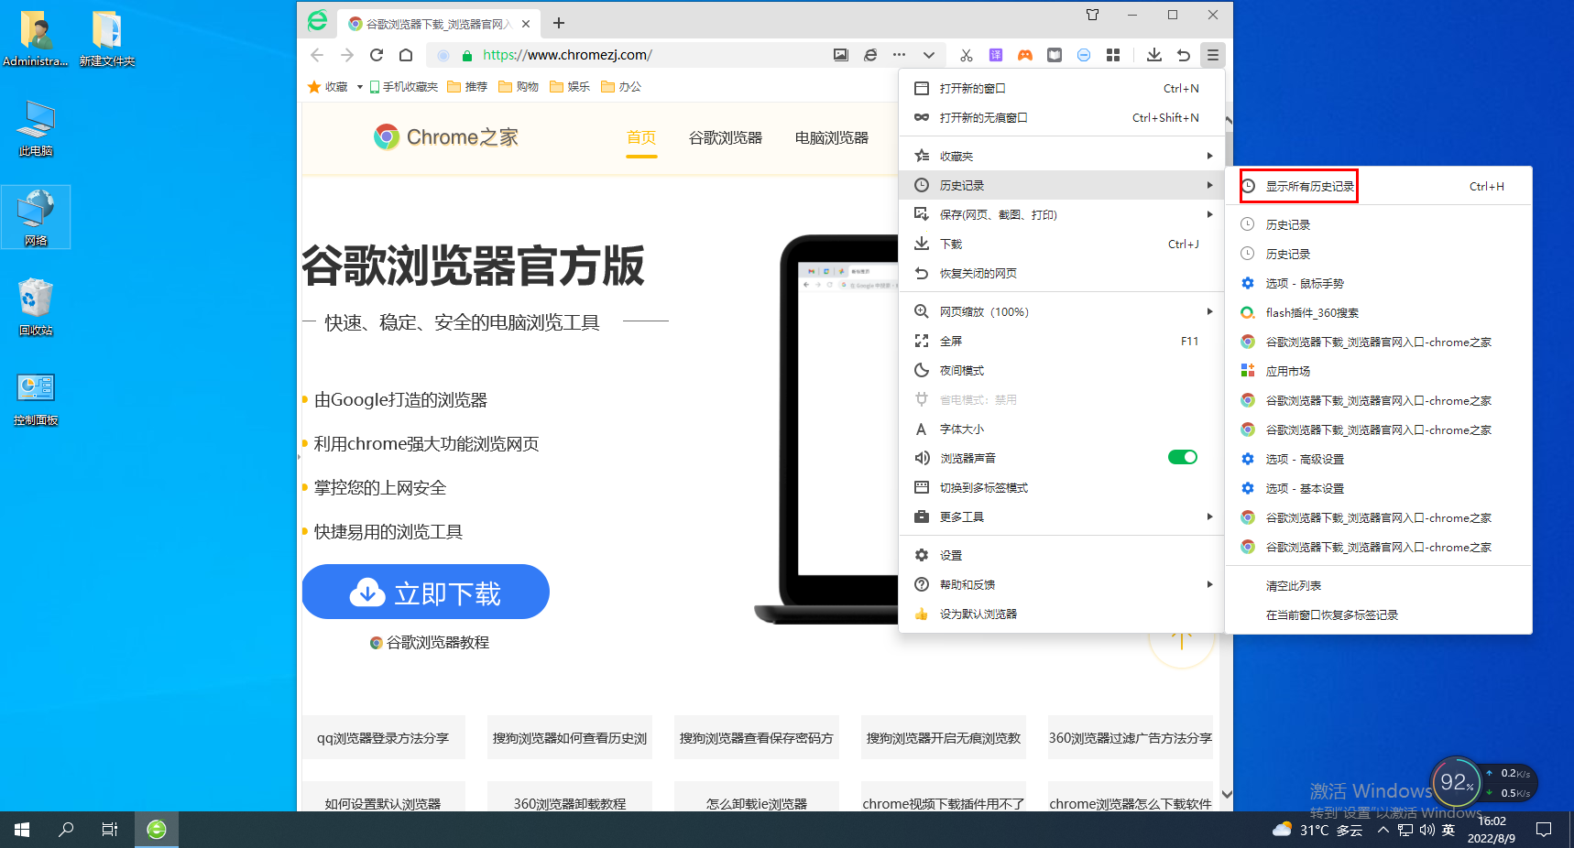Click the page vertical scrollbar down arrow
The height and width of the screenshot is (848, 1574).
coord(1227,794)
